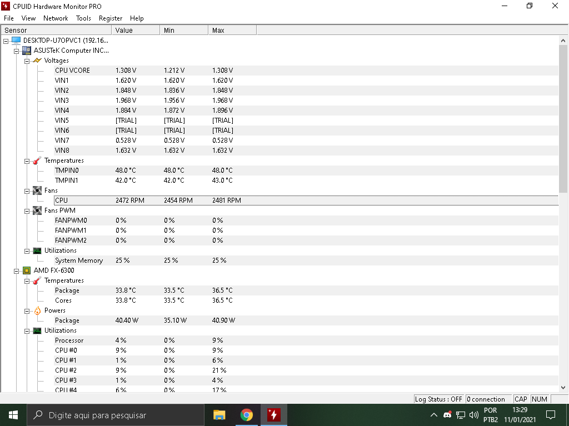Collapse the Fans PWM section
This screenshot has height=426, width=569.
coord(27,211)
